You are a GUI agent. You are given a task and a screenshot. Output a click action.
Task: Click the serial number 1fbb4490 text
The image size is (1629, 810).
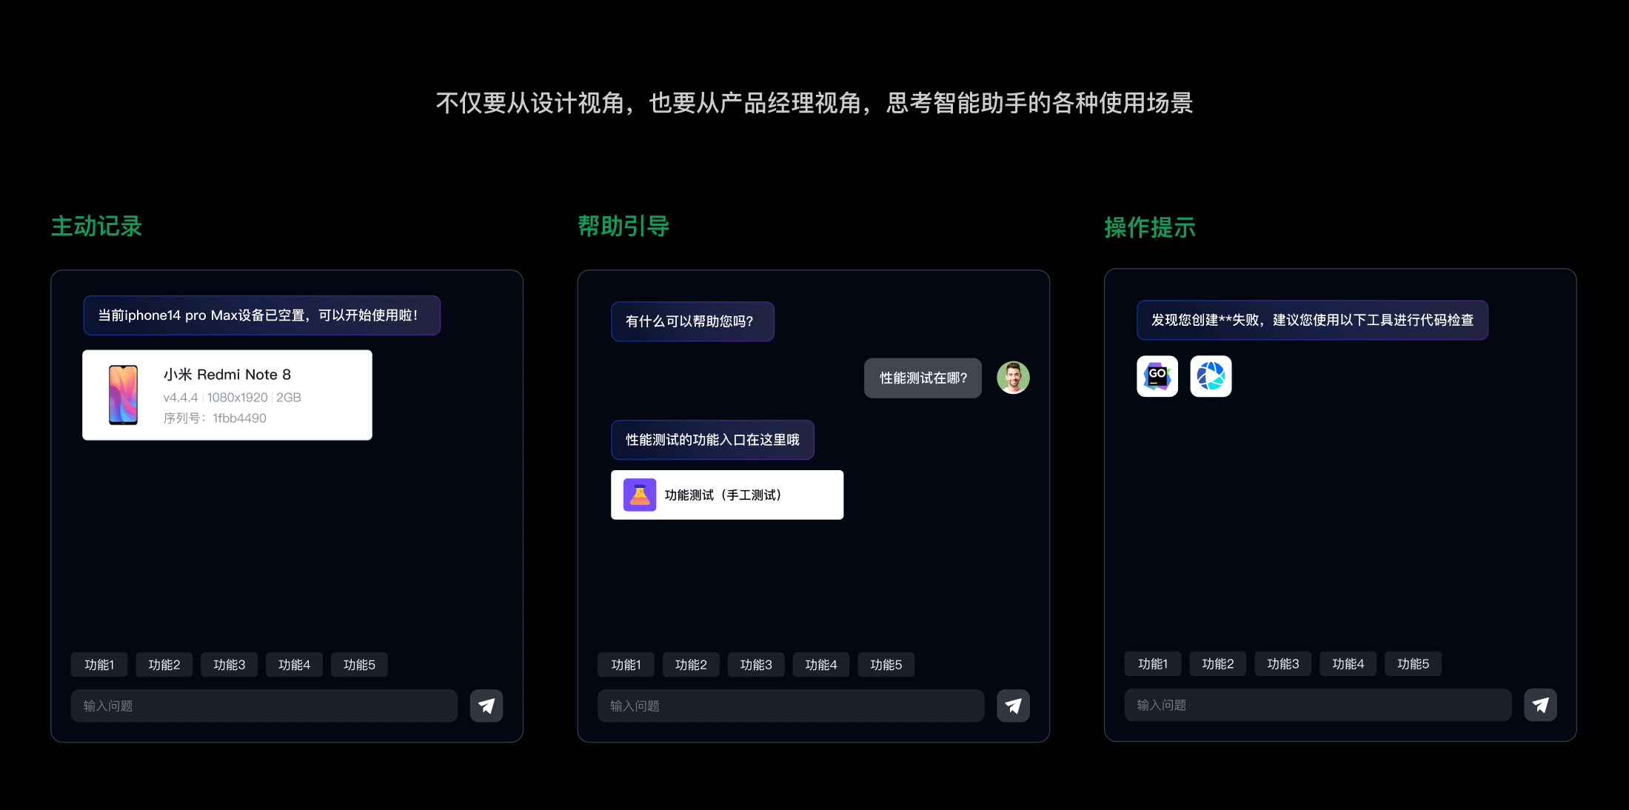pyautogui.click(x=239, y=418)
